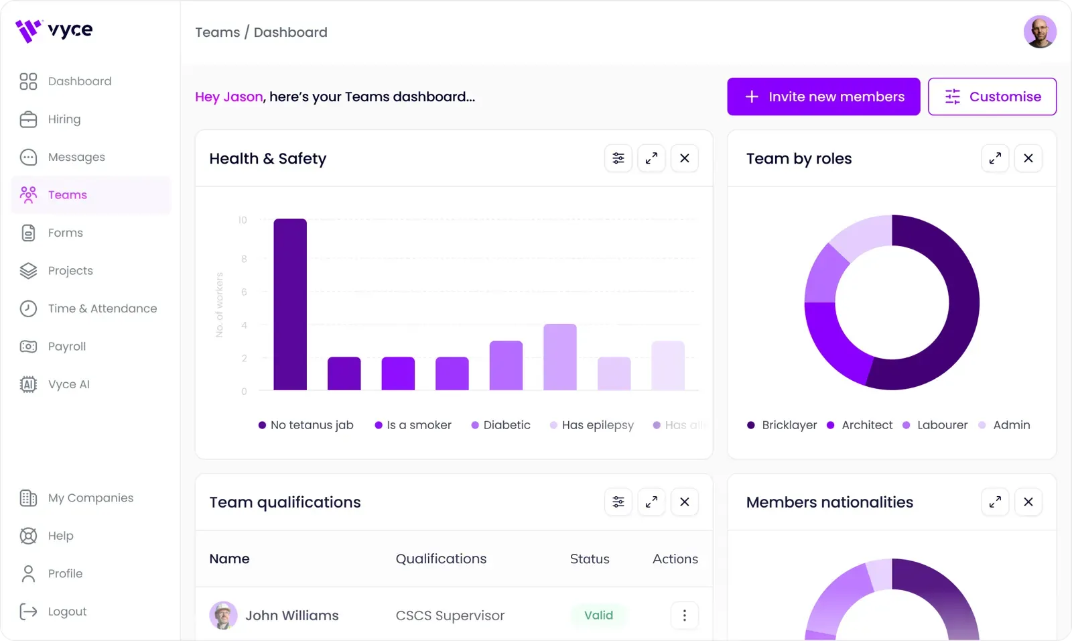
Task: Open Health & Safety filter settings
Action: pyautogui.click(x=618, y=158)
